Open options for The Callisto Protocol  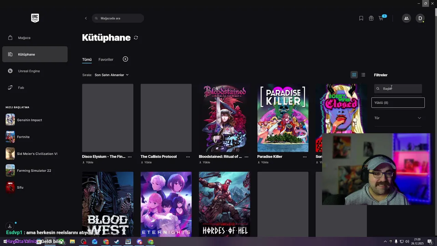[x=188, y=156]
